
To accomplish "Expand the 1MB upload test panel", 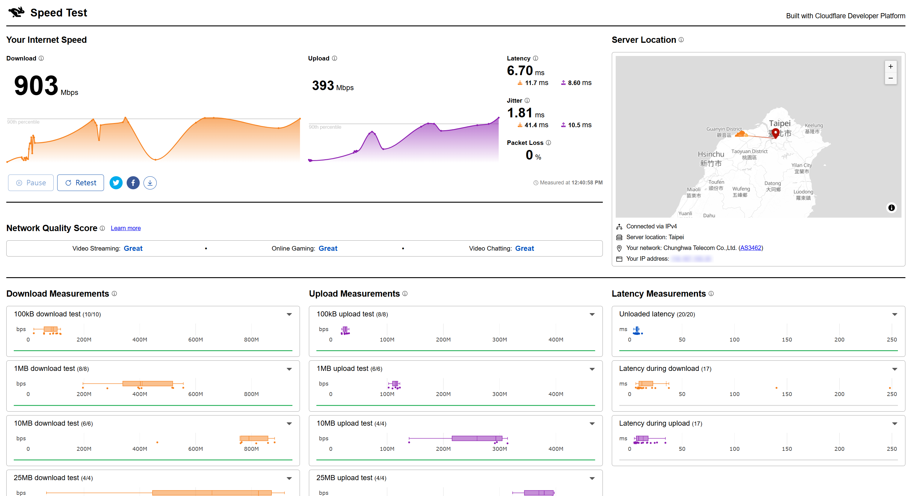I will (592, 369).
